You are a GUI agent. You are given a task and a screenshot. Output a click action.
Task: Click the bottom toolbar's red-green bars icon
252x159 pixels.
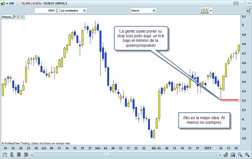tap(26, 154)
